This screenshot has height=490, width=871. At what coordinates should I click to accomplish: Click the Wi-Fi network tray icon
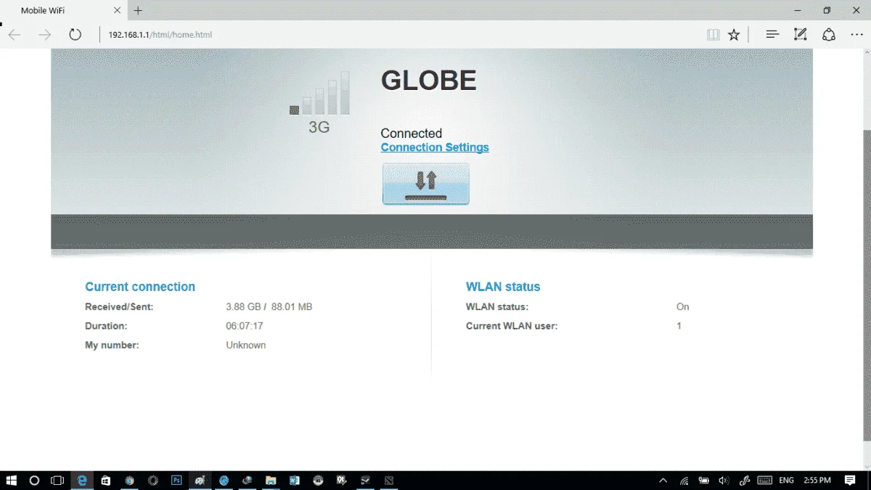coord(684,481)
